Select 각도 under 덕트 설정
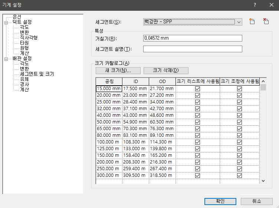Viewport: 279px width, 208px height. point(24,27)
